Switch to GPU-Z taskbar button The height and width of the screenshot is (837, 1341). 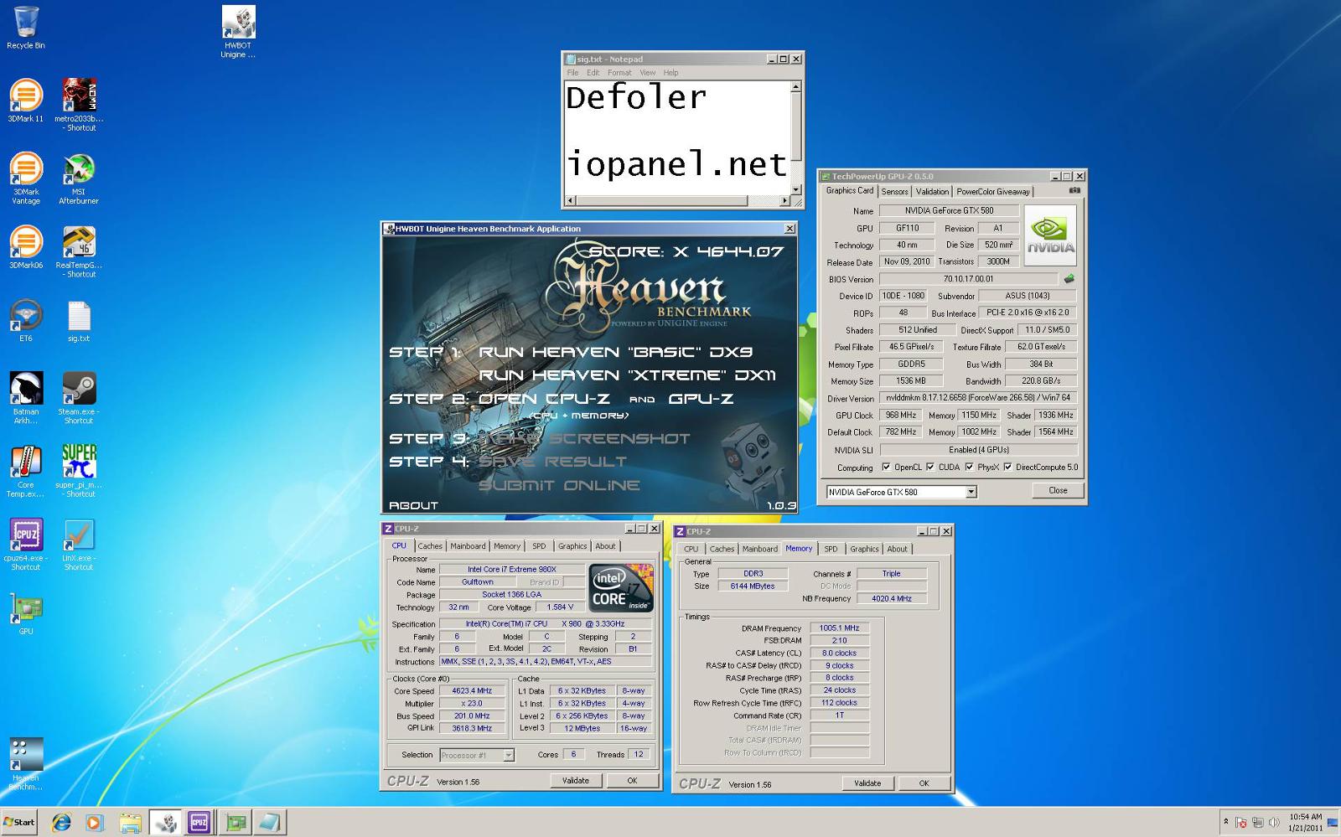[x=235, y=823]
